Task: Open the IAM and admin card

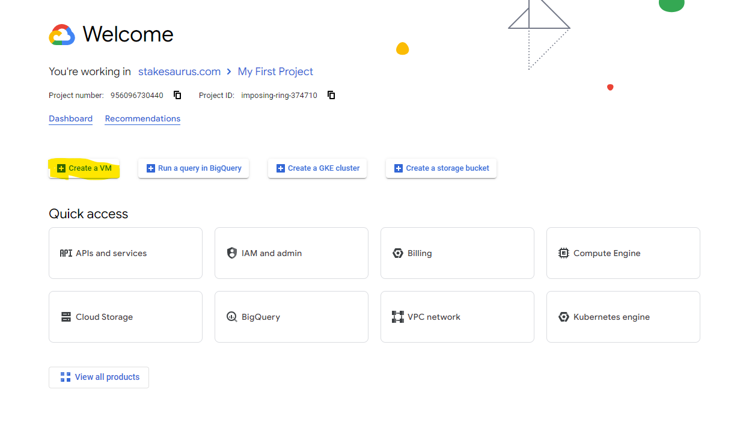Action: pos(292,253)
